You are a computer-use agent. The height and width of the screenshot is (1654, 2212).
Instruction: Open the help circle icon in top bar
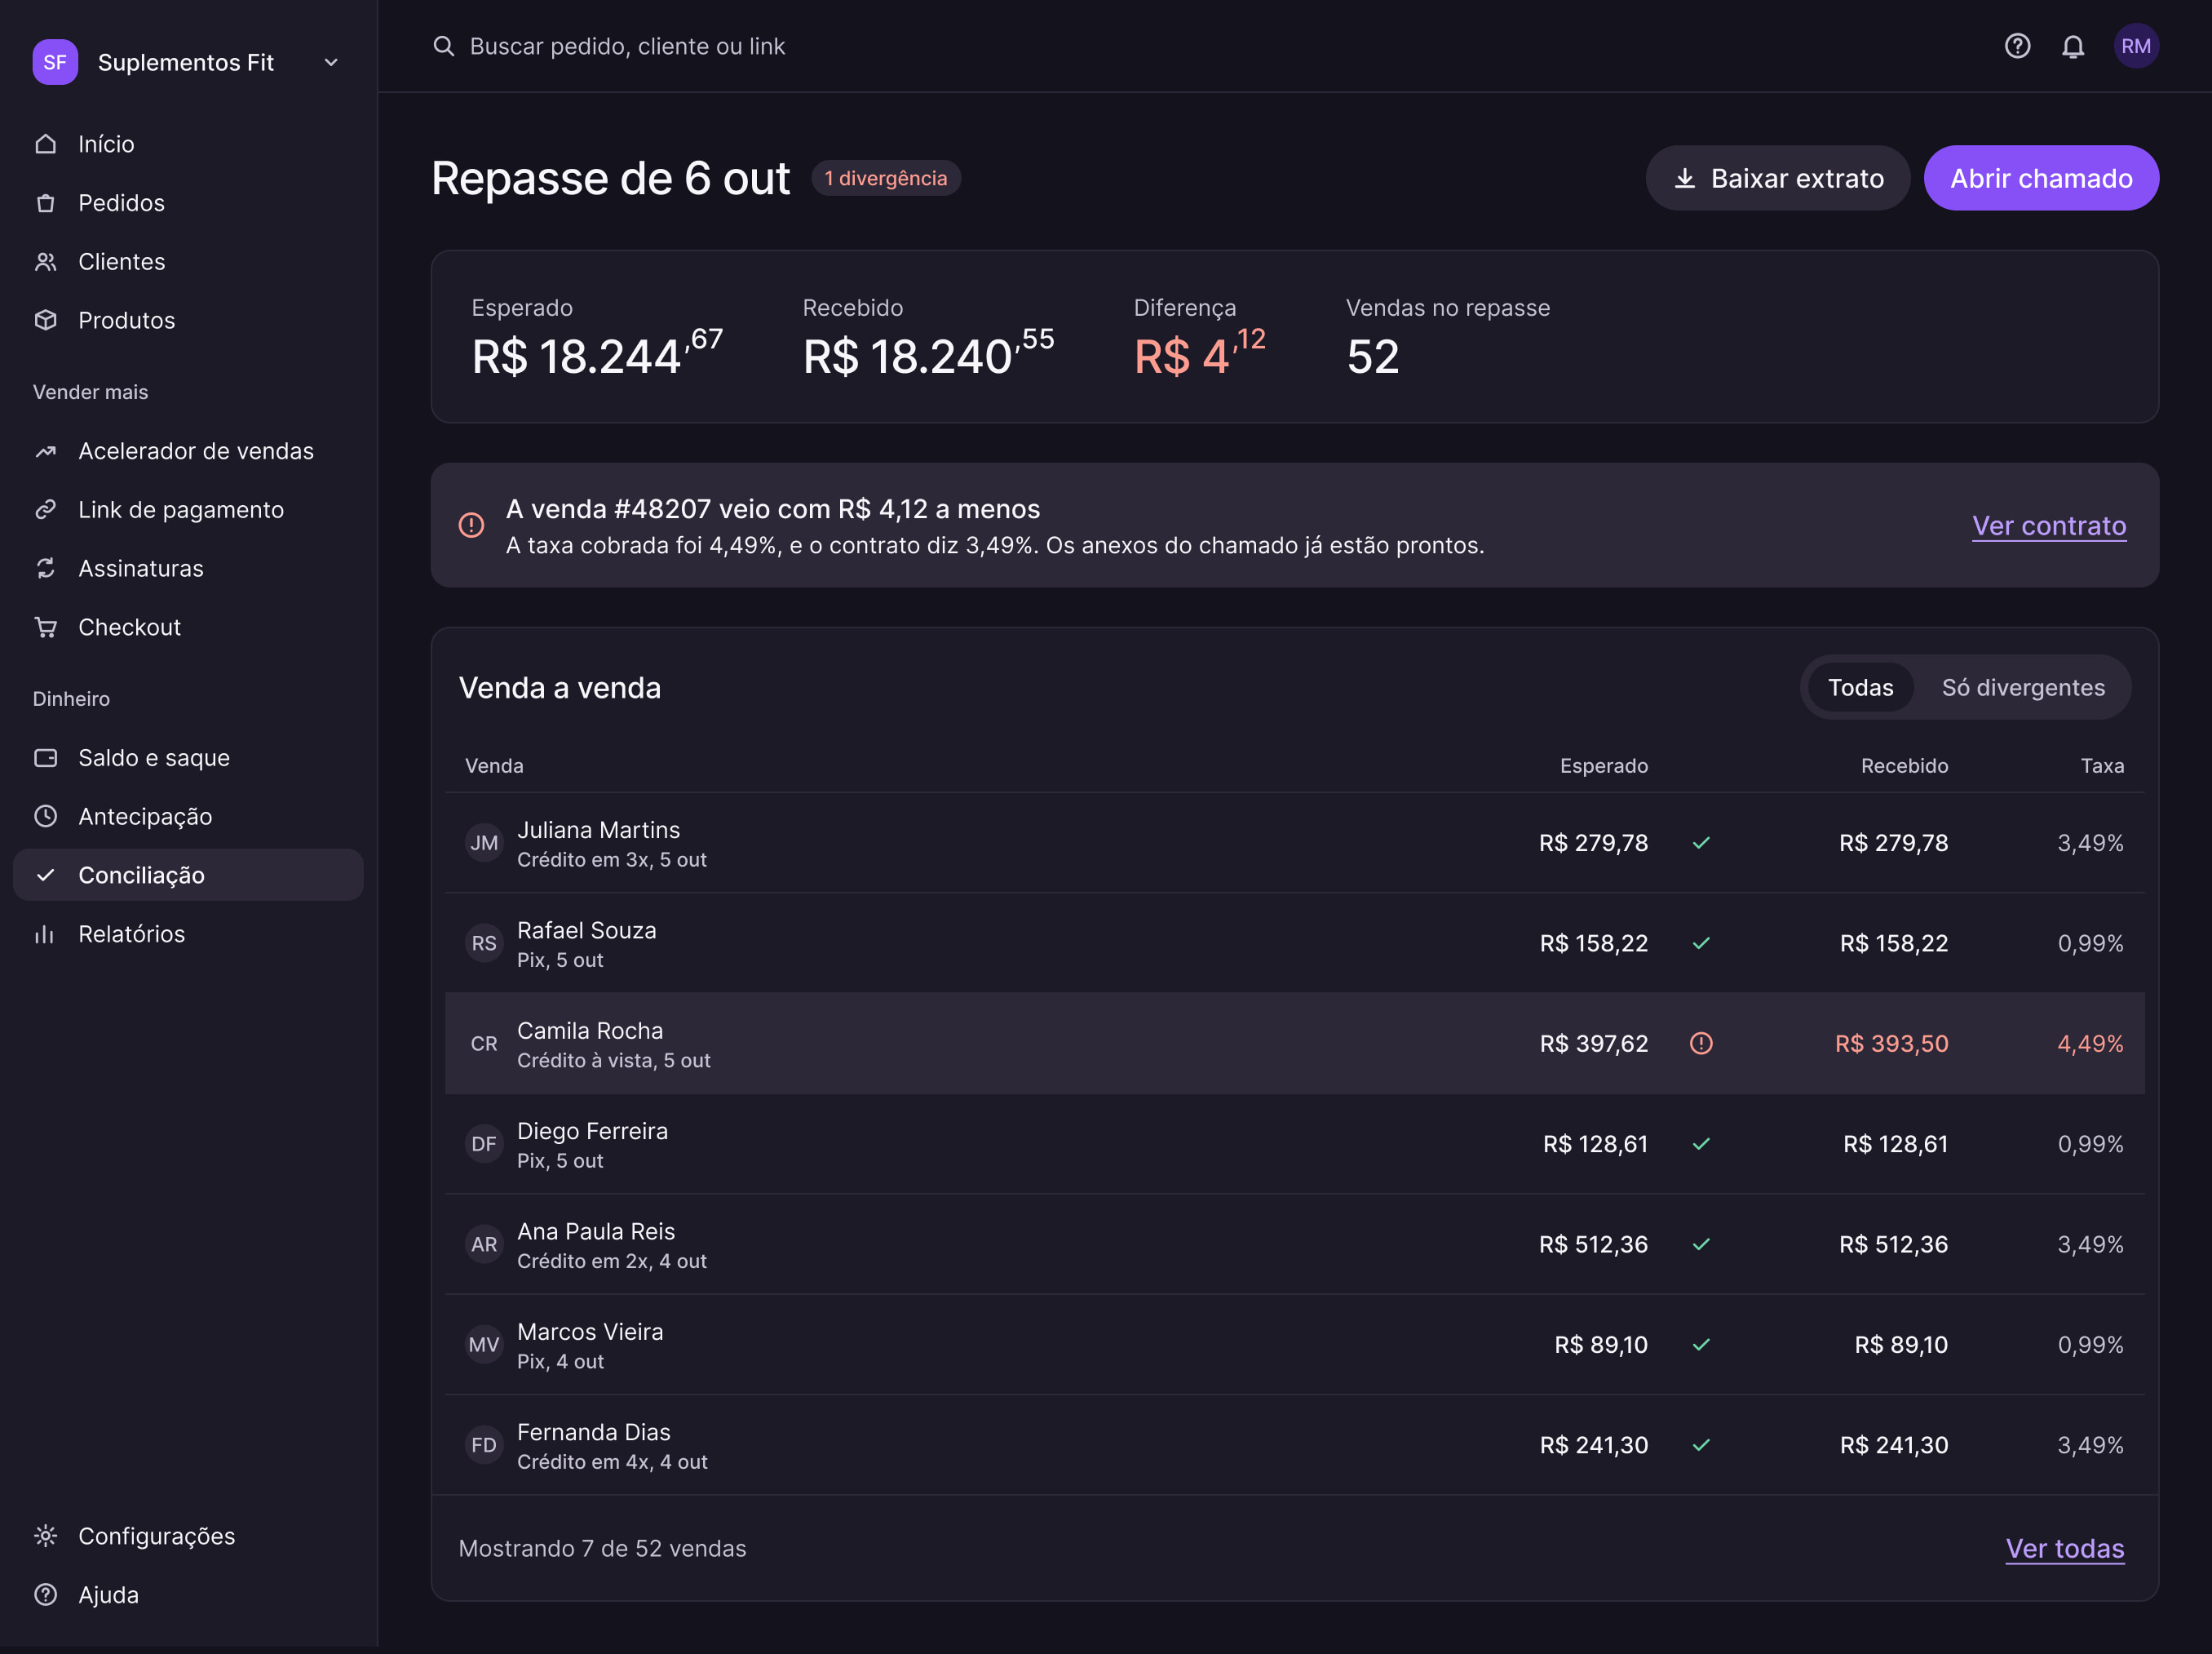2017,46
